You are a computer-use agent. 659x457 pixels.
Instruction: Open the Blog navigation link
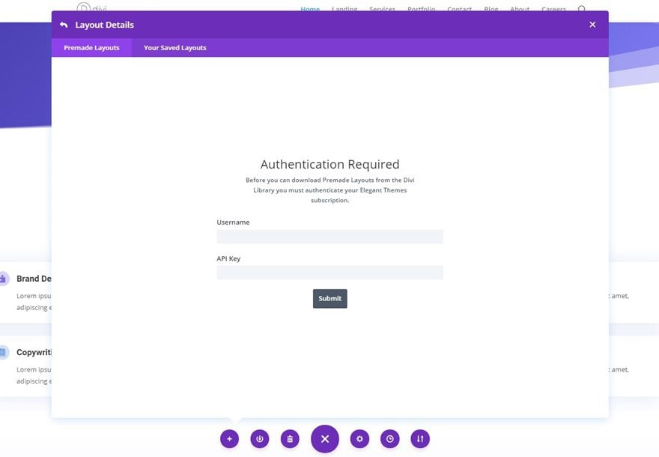tap(491, 9)
